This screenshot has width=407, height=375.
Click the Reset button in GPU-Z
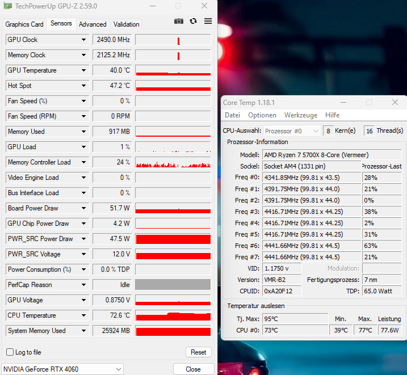pos(199,352)
